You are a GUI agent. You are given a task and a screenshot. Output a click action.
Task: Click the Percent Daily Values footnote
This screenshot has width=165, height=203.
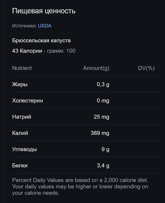(x=80, y=187)
